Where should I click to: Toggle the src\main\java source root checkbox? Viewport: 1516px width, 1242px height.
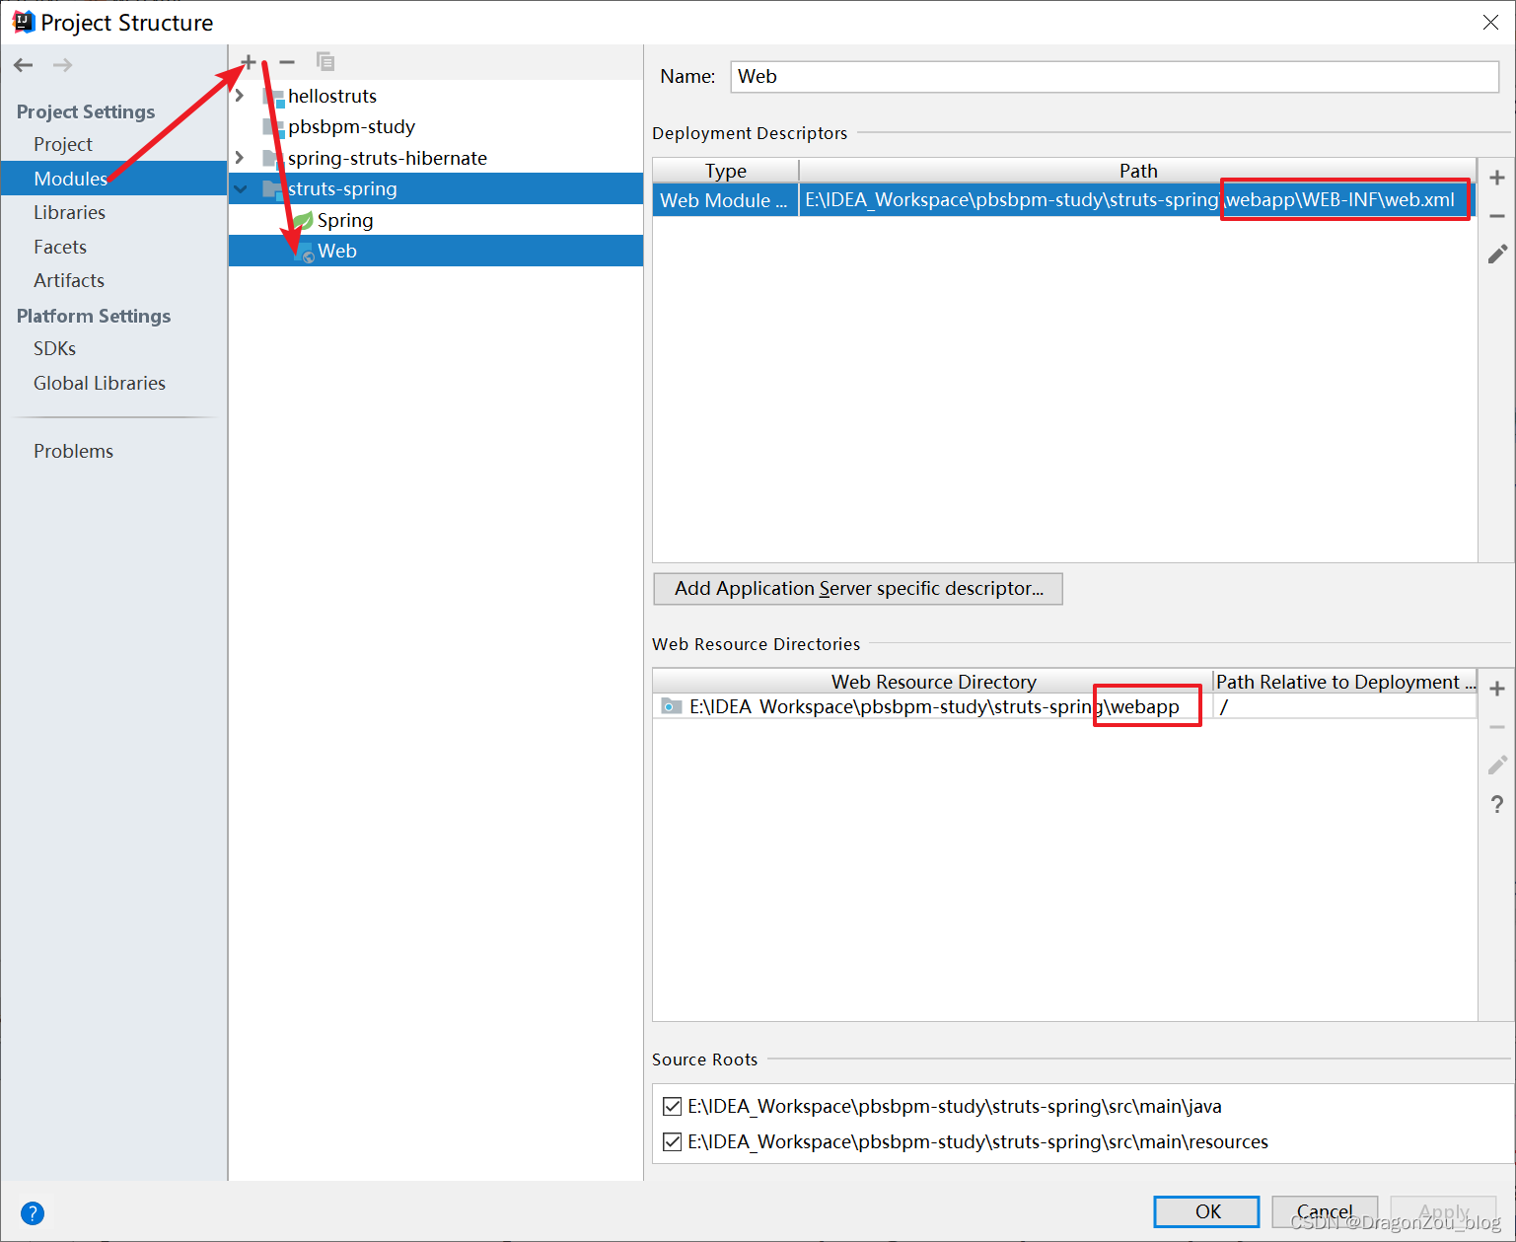coord(673,1106)
